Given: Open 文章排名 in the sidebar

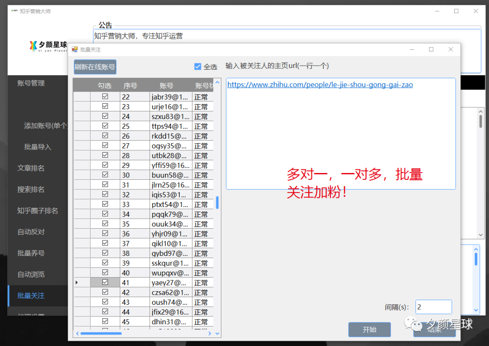Looking at the screenshot, I should 31,168.
